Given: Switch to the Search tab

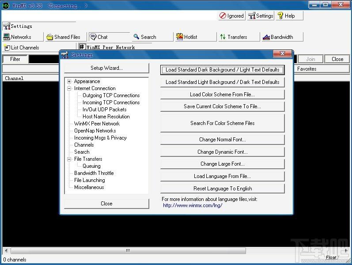Looking at the screenshot, I should tap(152, 37).
